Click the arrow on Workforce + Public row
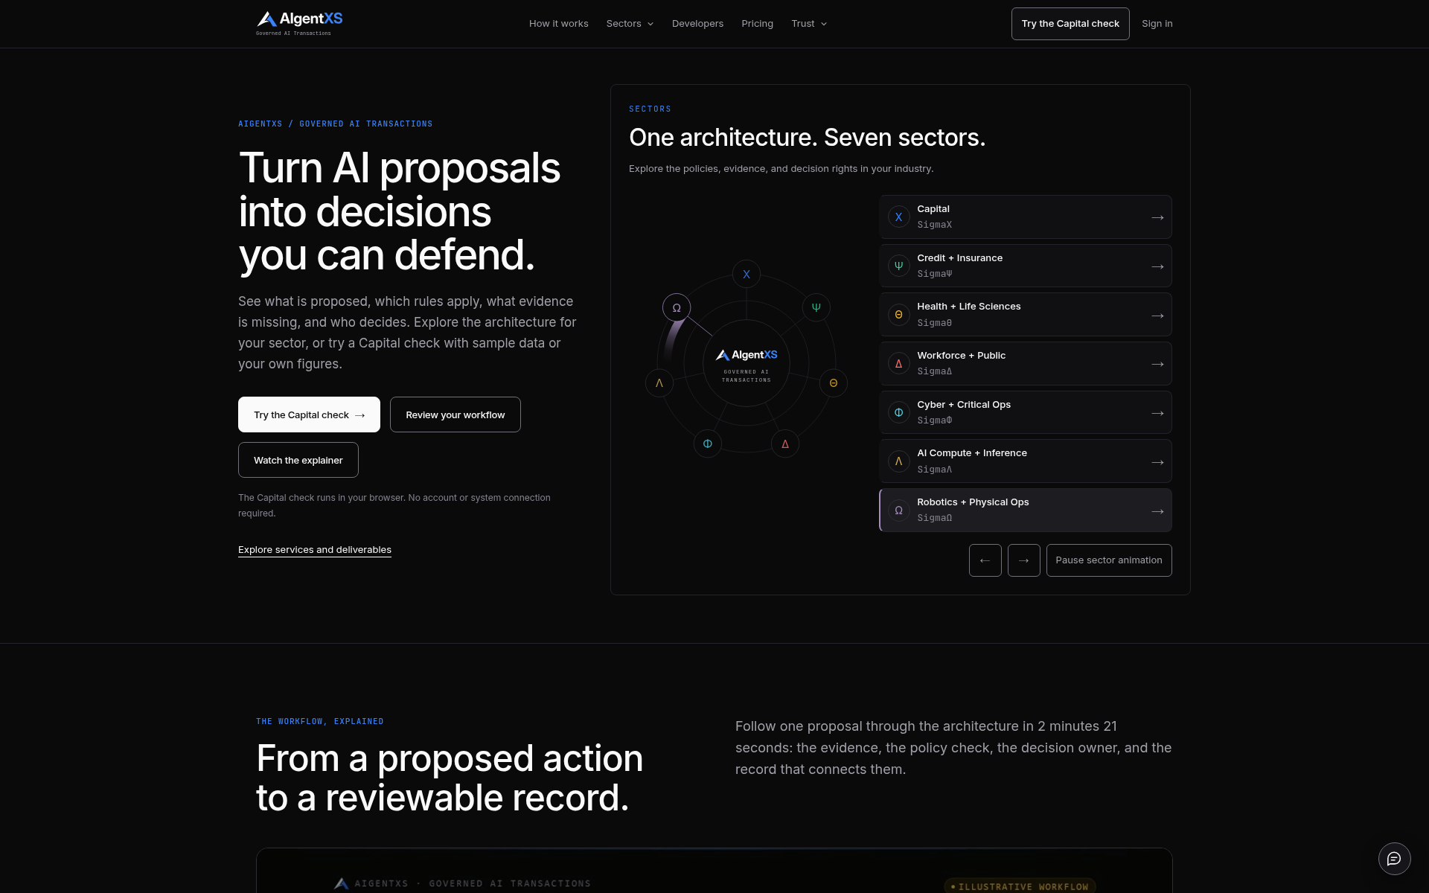This screenshot has height=893, width=1429. click(x=1157, y=364)
